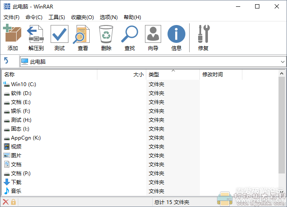This screenshot has width=287, height=207.
Task: Select the 软件 (D:) drive name
Action: click(x=21, y=93)
